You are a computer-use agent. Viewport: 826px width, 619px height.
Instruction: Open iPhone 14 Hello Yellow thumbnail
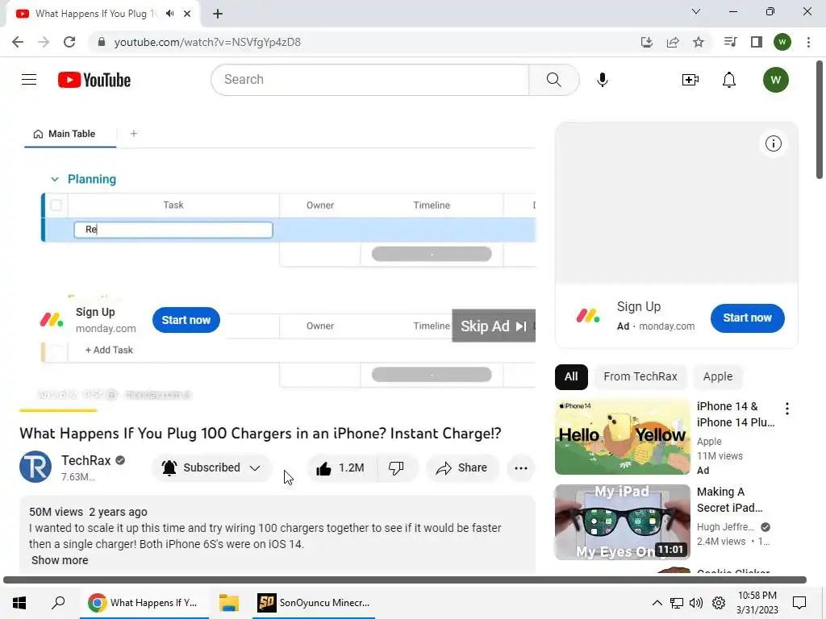pos(622,436)
